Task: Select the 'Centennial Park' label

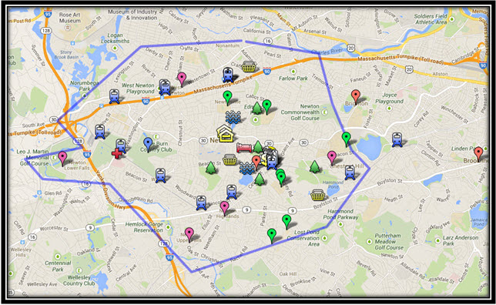Action: pos(58,266)
